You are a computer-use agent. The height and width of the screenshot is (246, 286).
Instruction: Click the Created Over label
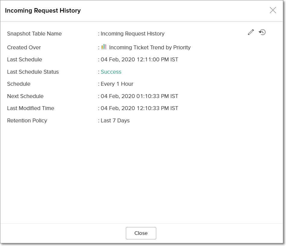[24, 48]
